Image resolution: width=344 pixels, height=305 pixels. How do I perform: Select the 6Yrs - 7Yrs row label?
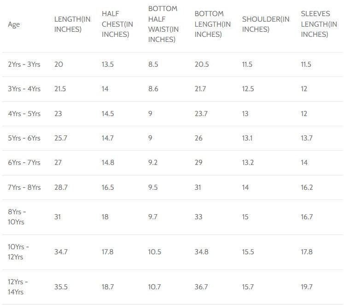click(24, 163)
